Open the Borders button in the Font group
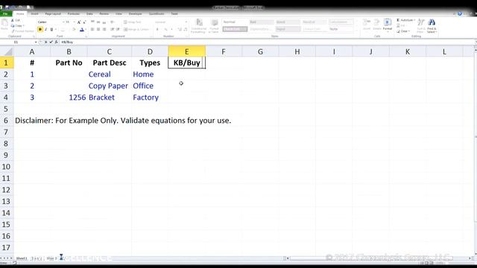The image size is (477, 268). click(63, 30)
